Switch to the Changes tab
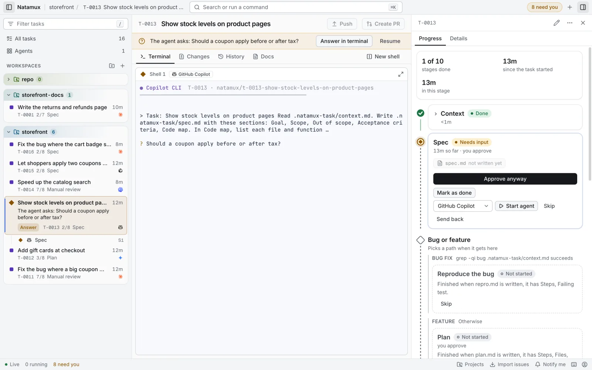Screen dimensions: 592x370 tap(194, 57)
